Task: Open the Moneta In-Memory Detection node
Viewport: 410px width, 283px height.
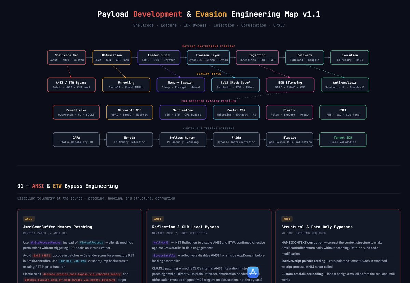Action: click(x=129, y=140)
